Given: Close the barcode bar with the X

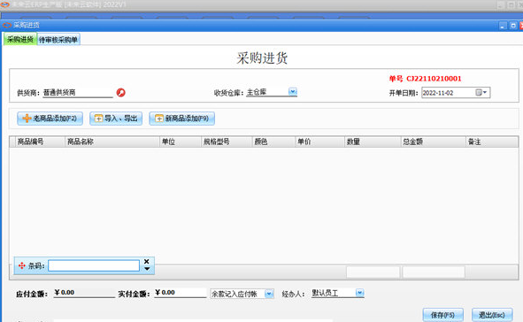Looking at the screenshot, I should (x=146, y=262).
